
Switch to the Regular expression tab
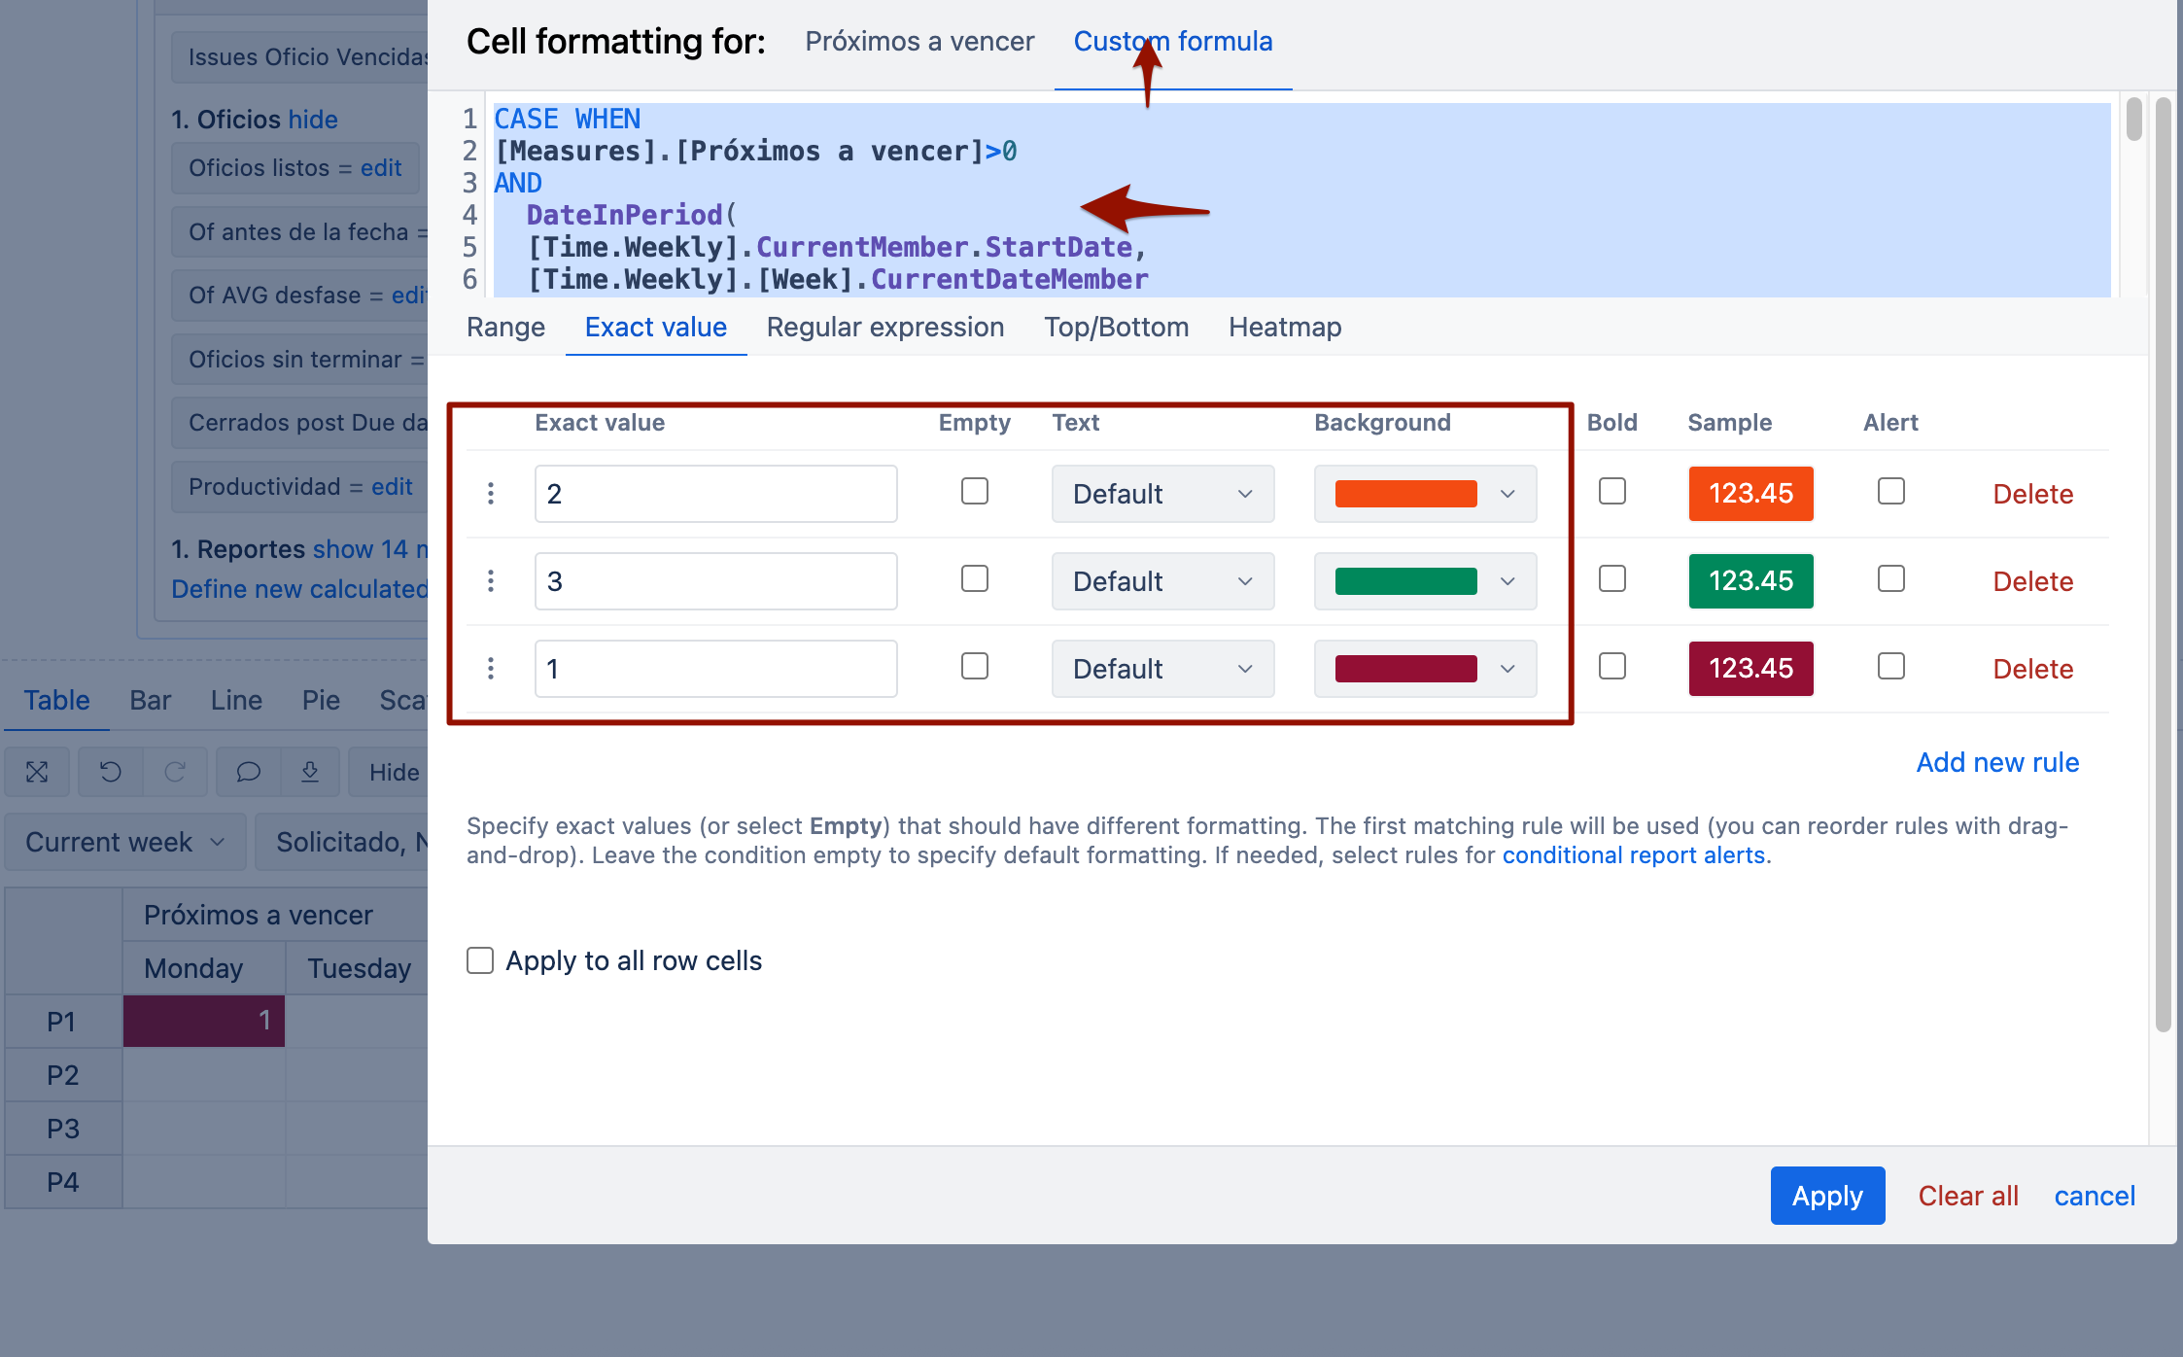pyautogui.click(x=885, y=328)
